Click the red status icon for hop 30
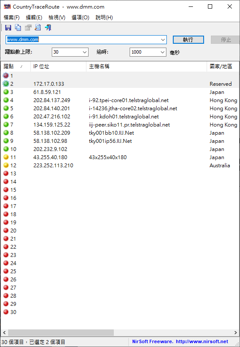Image resolution: width=240 pixels, height=347 pixels. [6, 312]
